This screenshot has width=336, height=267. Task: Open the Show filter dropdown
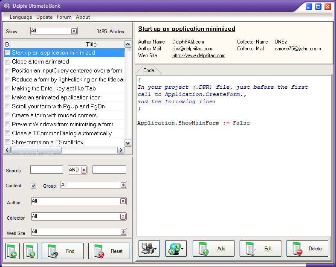click(74, 31)
